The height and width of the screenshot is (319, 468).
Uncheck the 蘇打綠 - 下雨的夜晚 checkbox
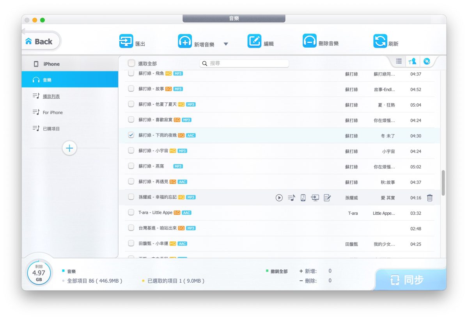click(x=131, y=135)
